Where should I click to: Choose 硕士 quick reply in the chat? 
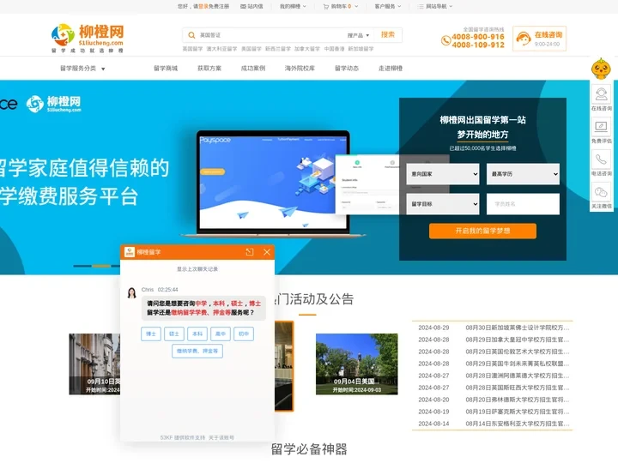[174, 334]
